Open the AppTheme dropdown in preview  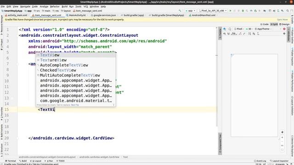click(x=263, y=29)
